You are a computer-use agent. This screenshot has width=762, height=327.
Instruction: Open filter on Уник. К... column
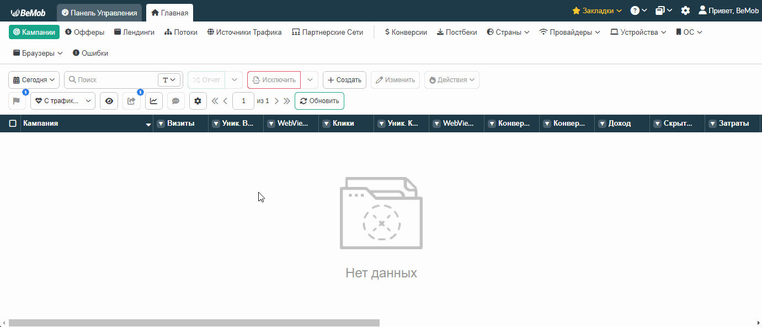click(381, 124)
